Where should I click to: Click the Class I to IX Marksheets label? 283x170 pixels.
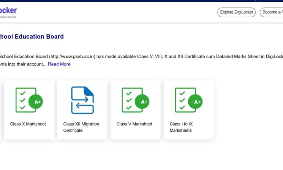click(x=181, y=127)
